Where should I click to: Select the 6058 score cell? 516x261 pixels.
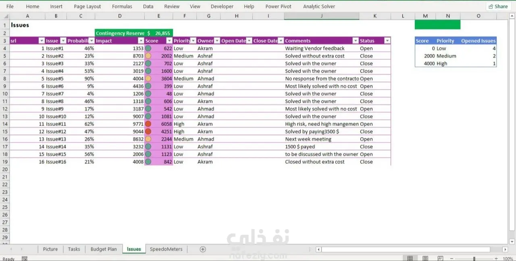click(x=159, y=124)
